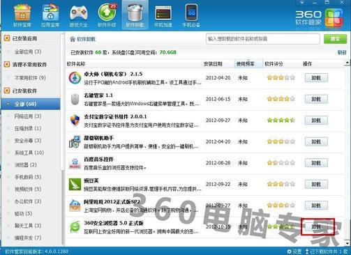Open 设置 gear in status bar

(x=294, y=252)
